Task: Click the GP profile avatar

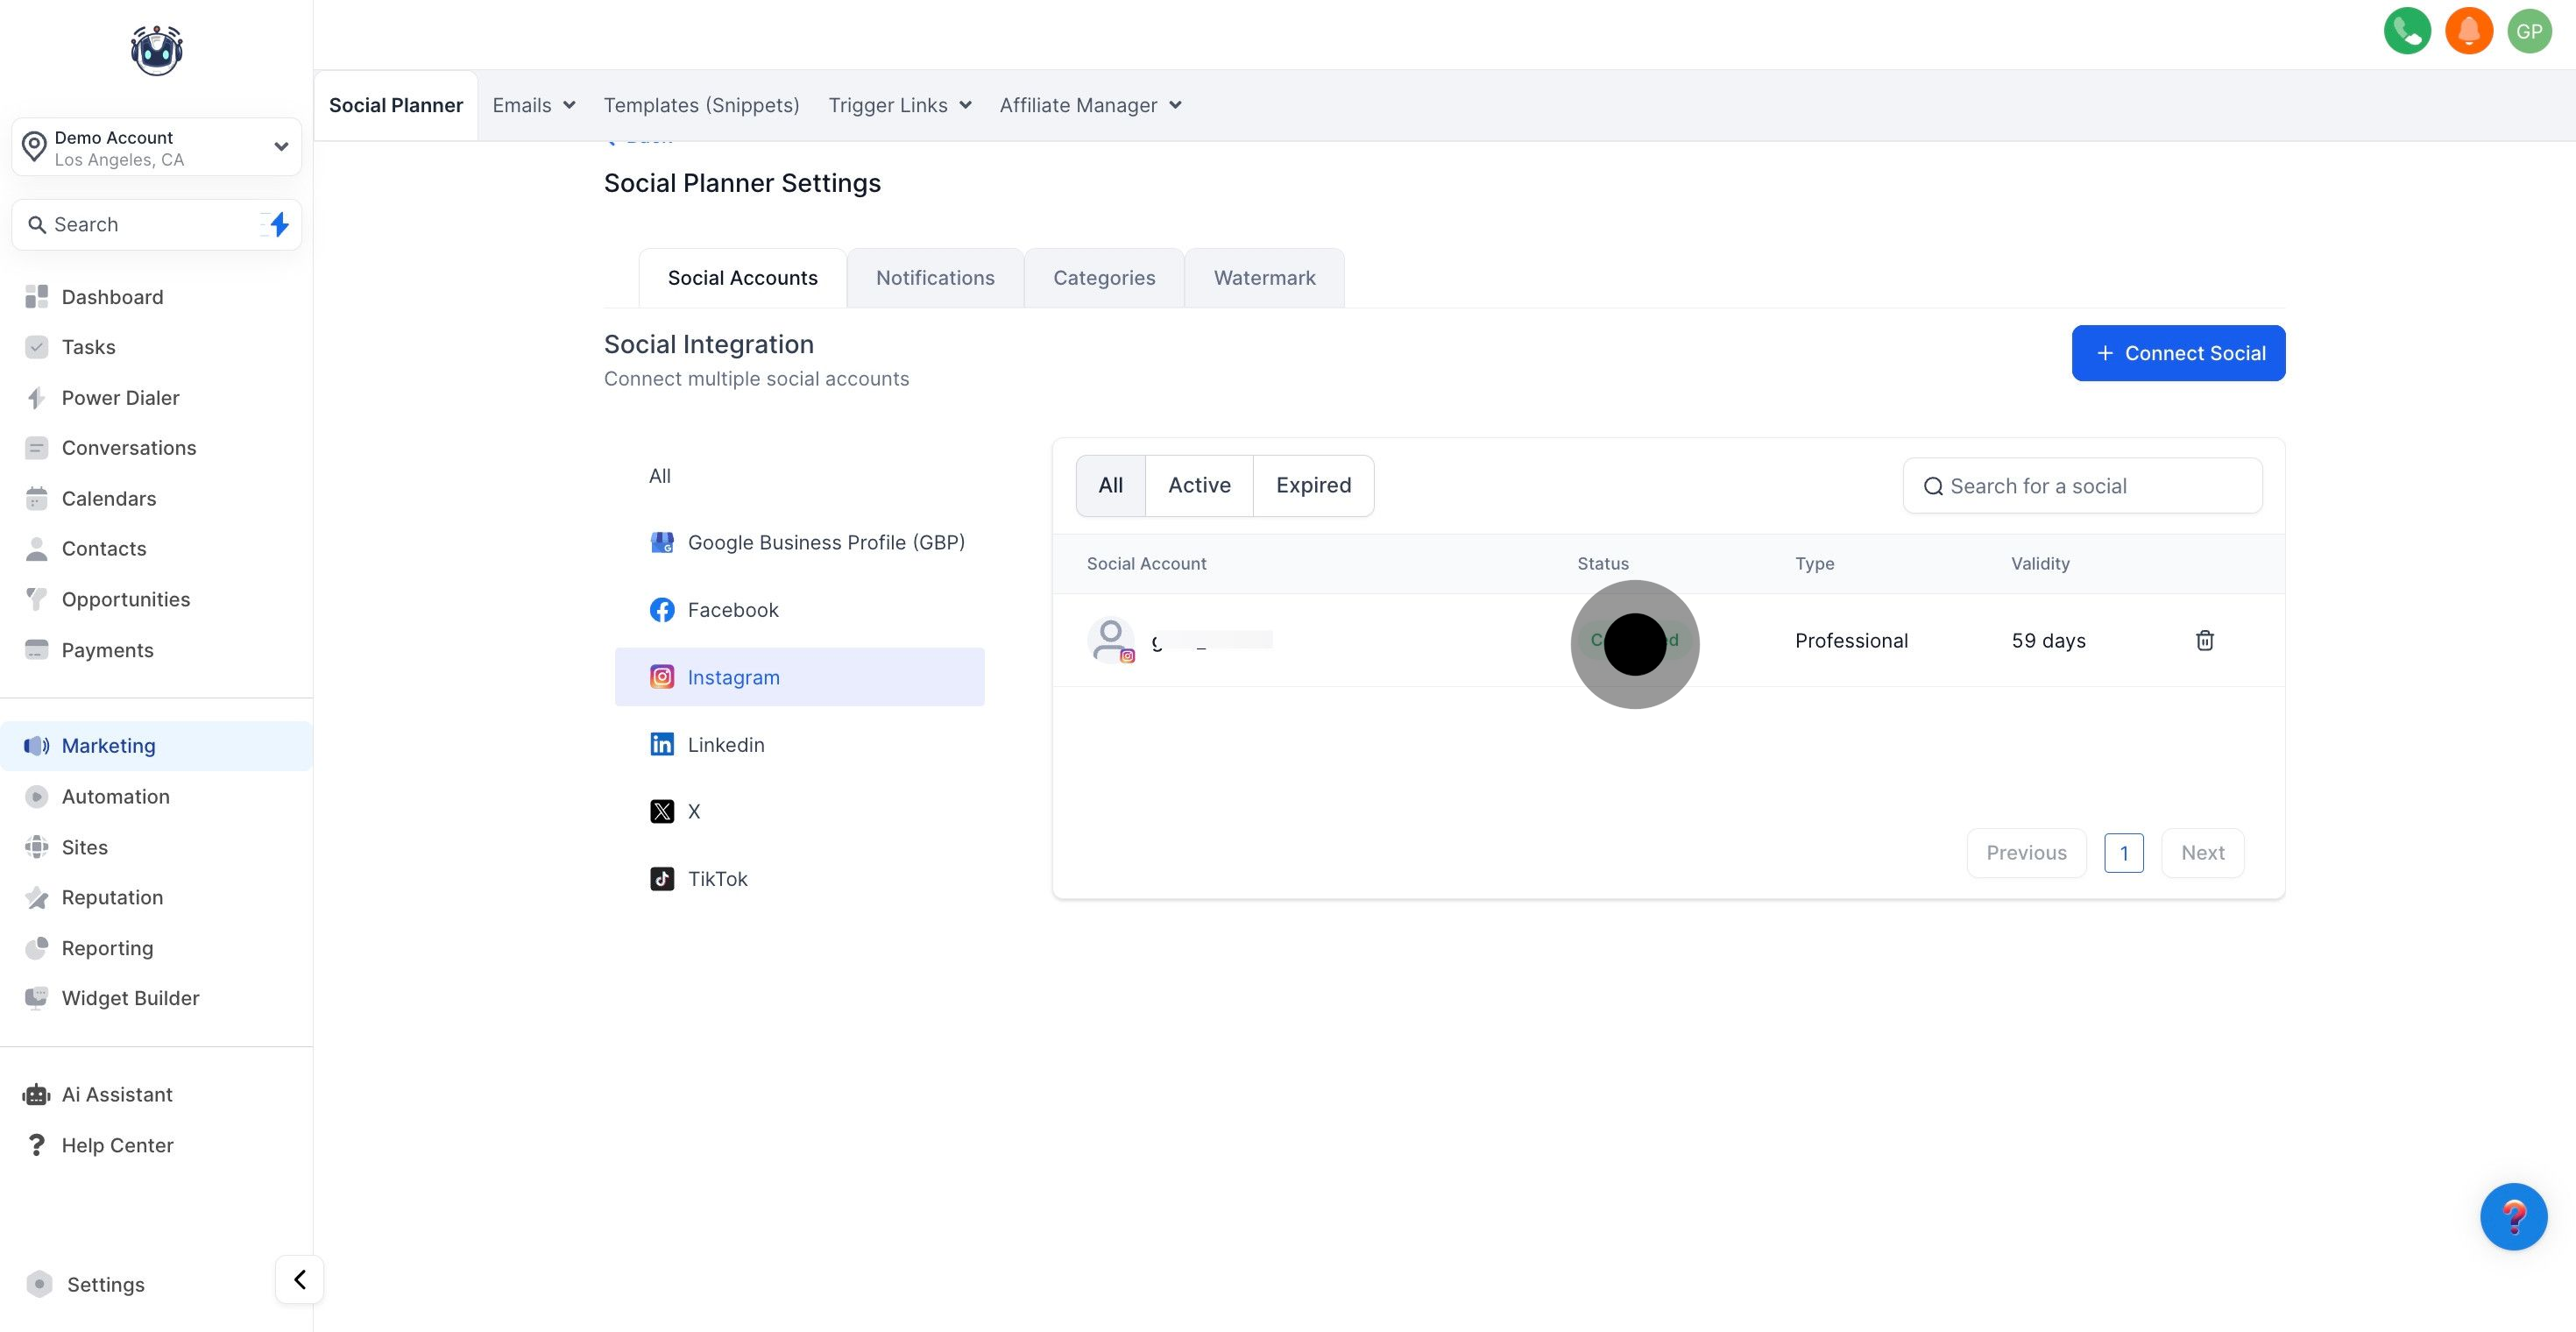Action: coord(2529,31)
